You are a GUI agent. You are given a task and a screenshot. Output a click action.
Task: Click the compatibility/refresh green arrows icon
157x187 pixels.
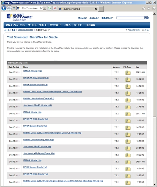coord(50,8)
